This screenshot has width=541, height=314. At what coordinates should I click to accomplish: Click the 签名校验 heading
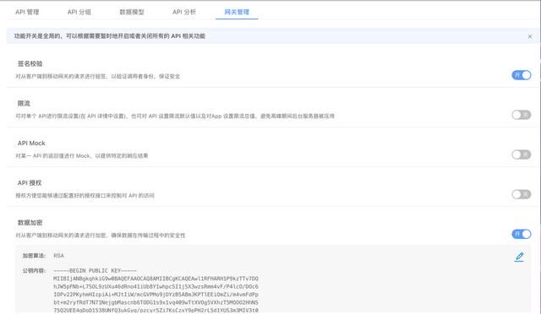tap(30, 64)
